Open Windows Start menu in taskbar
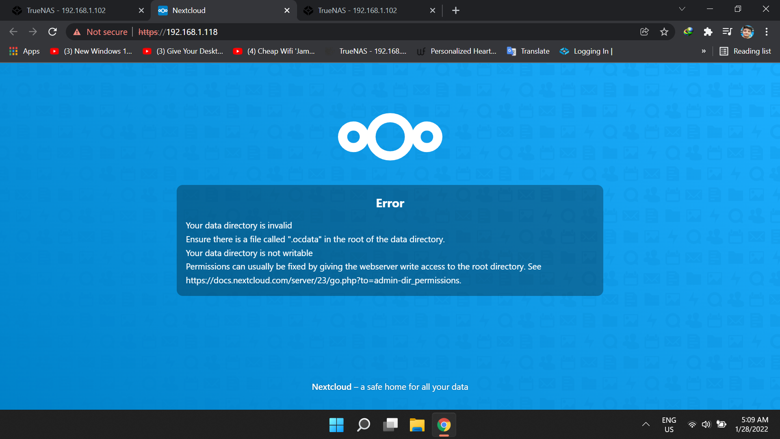The image size is (780, 439). click(x=336, y=425)
